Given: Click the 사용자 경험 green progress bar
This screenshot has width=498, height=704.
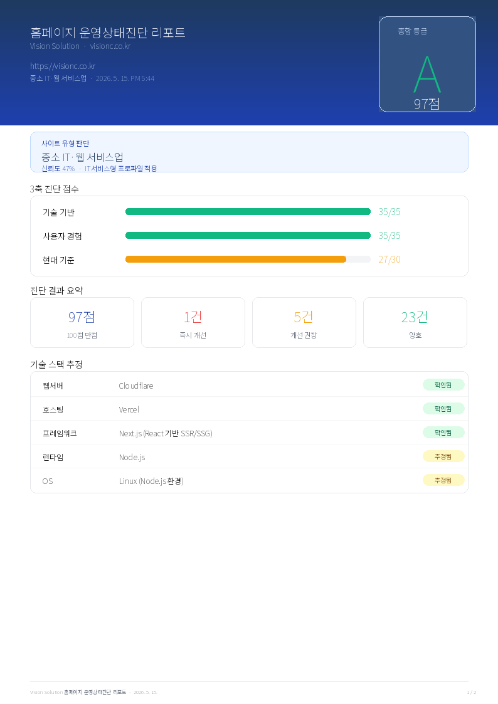Looking at the screenshot, I should click(248, 236).
